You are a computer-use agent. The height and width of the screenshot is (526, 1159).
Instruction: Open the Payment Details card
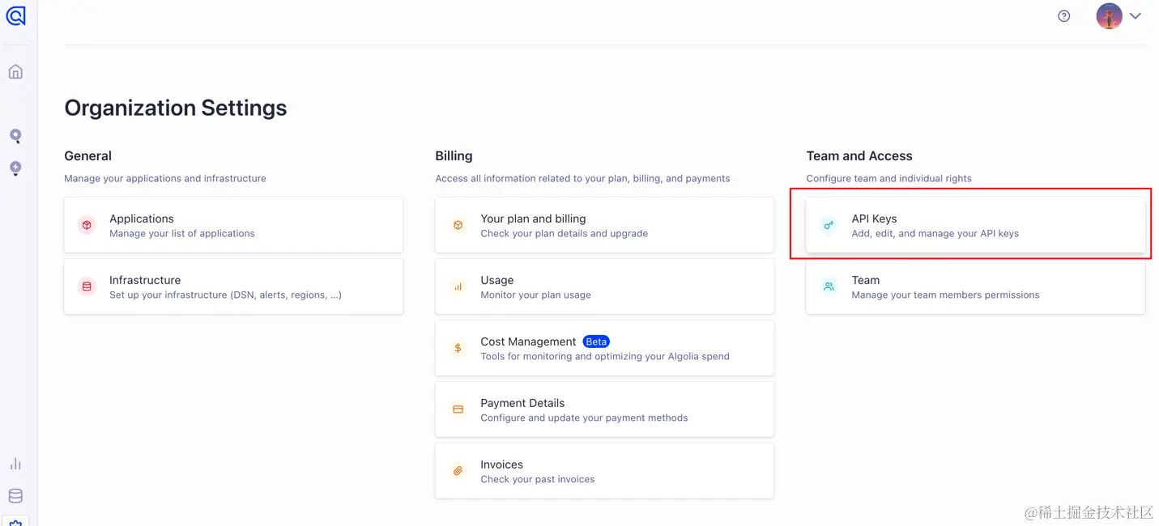point(604,410)
